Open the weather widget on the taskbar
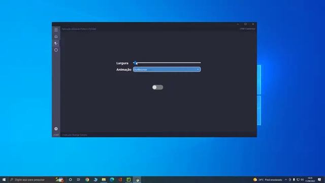This screenshot has width=325, height=183. tap(268, 179)
